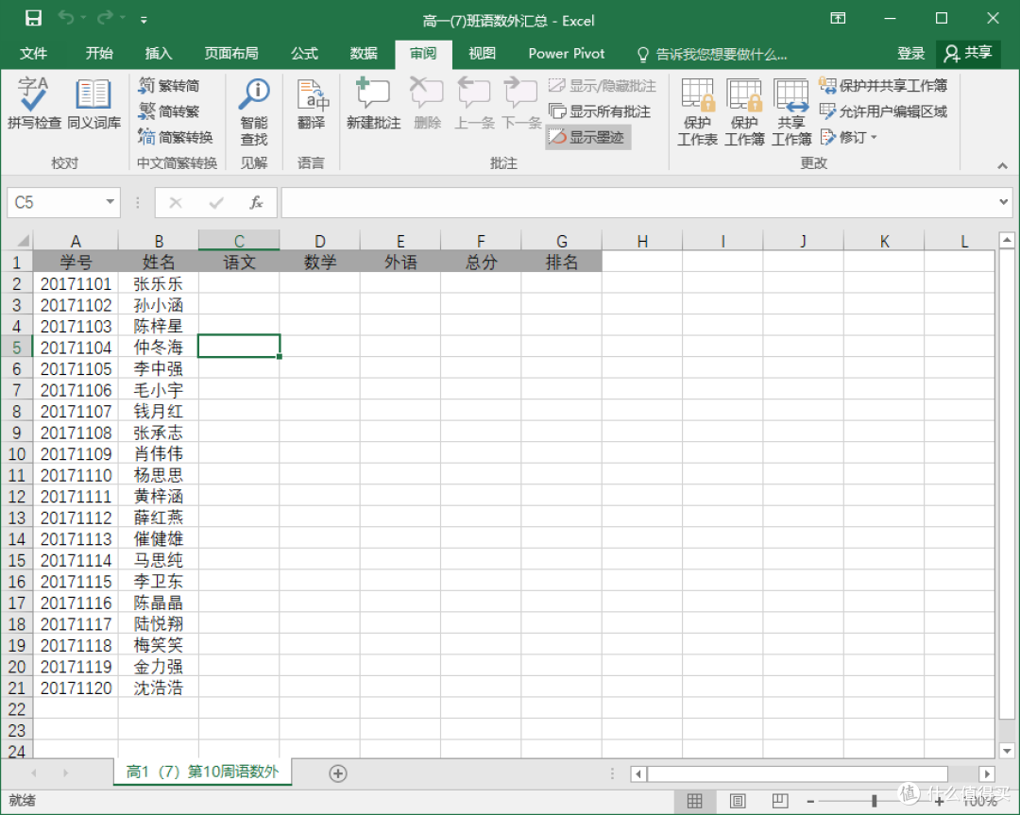Click the 登录 sign-in link
Screen dimensions: 1020x815
(x=910, y=53)
